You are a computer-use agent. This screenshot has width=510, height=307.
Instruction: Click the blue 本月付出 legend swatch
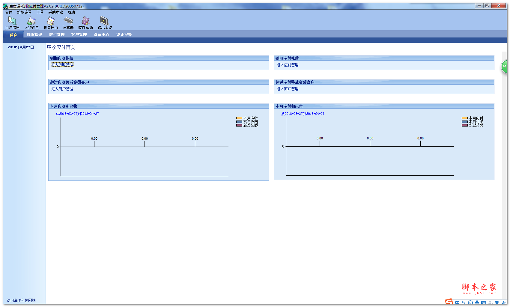[465, 122]
